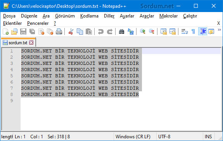Image resolution: width=223 pixels, height=141 pixels.
Task: Show all characters pilcrow icon
Action: click(193, 31)
